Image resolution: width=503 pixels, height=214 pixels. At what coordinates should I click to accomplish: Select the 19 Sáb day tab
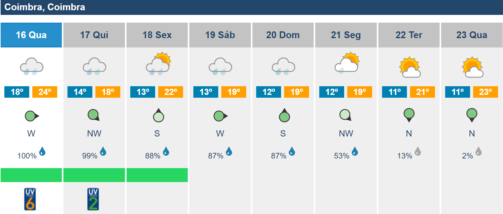coord(220,35)
